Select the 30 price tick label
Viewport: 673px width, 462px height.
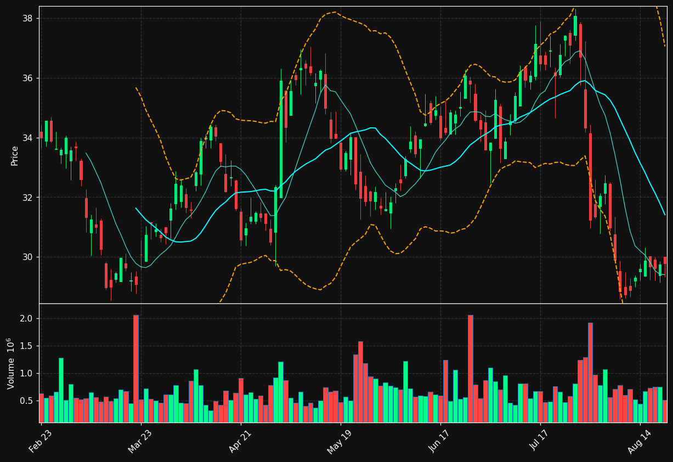click(x=27, y=257)
